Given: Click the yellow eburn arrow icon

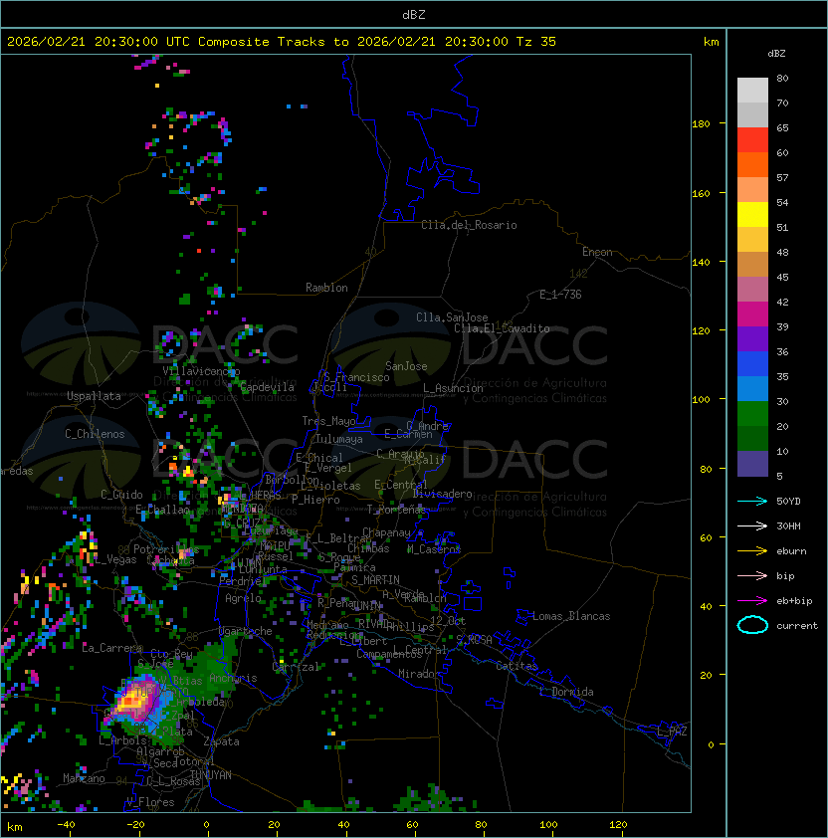Looking at the screenshot, I should coord(752,551).
